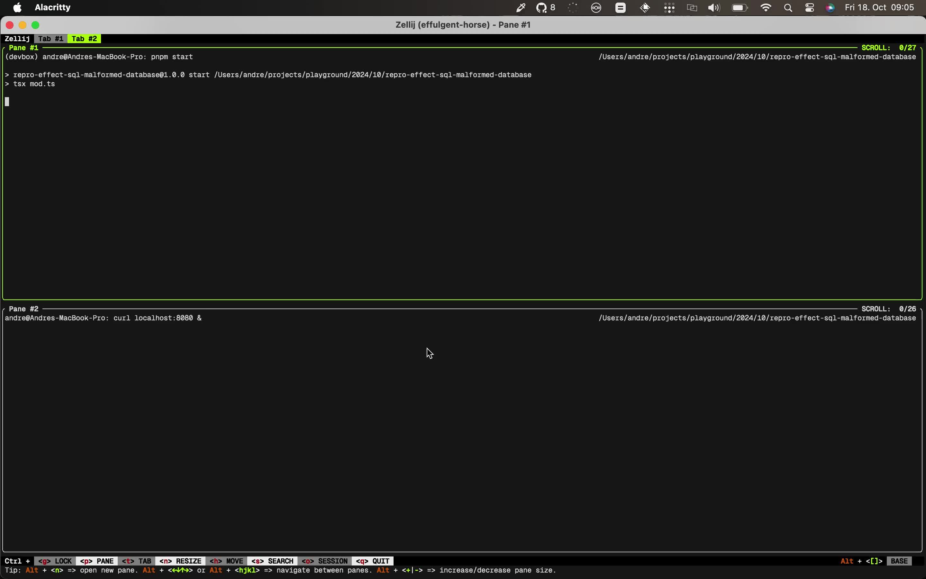This screenshot has height=579, width=926.
Task: Select Tab #2 in Zellij tab bar
Action: point(84,39)
